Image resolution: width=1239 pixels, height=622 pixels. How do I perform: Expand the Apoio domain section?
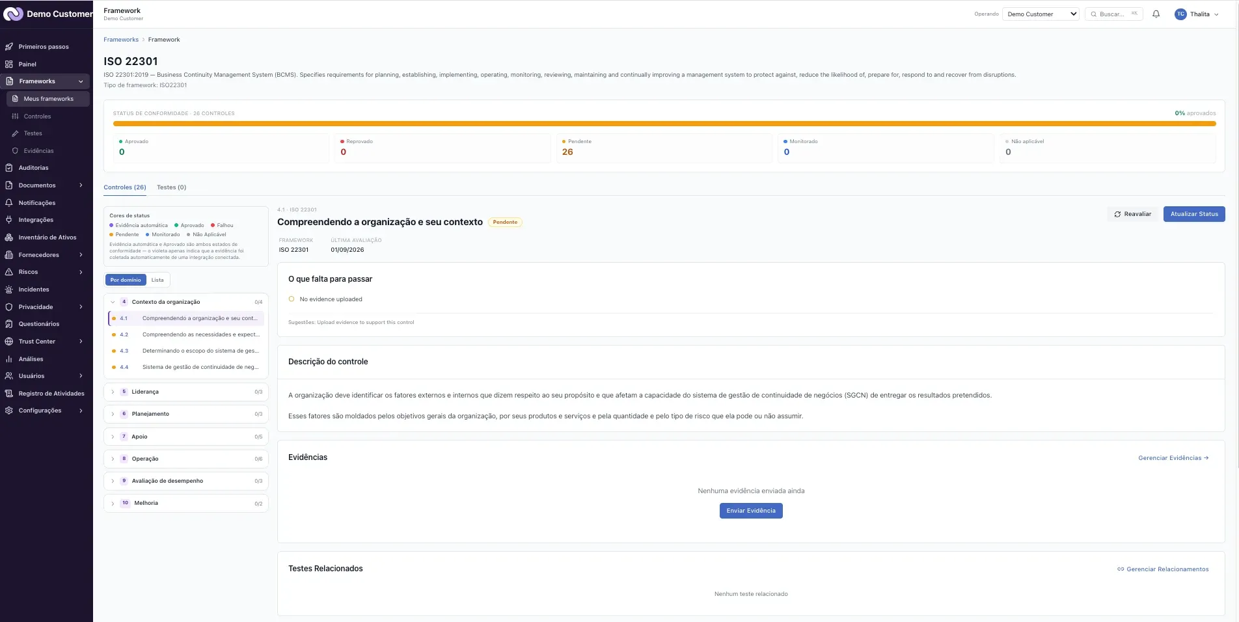(186, 437)
